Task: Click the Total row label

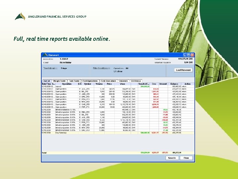Action: [x=44, y=153]
